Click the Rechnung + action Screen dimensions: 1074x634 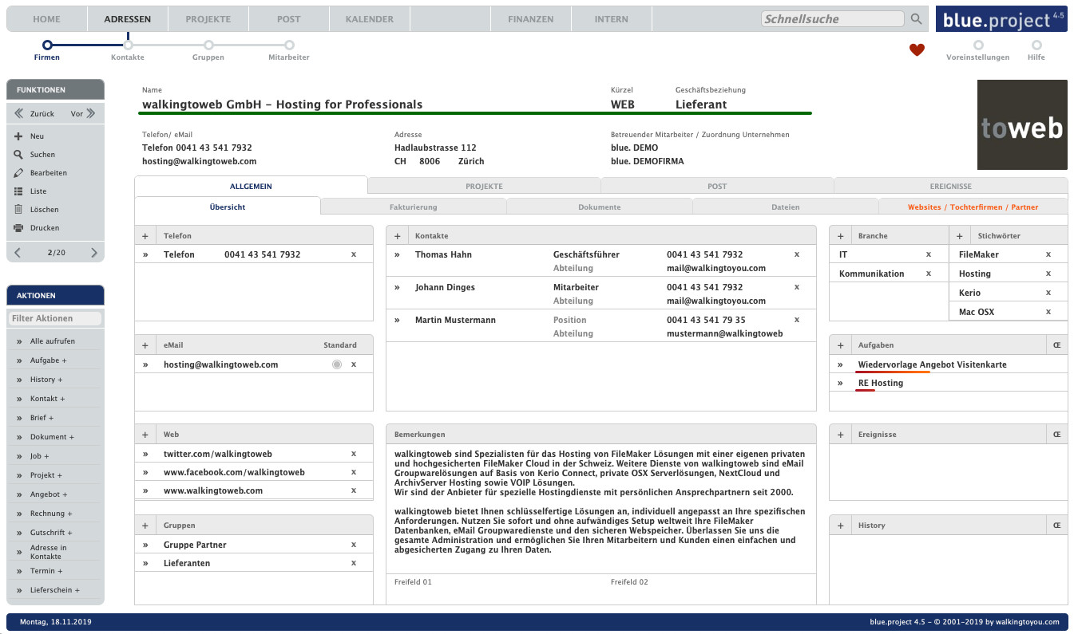[x=51, y=514]
